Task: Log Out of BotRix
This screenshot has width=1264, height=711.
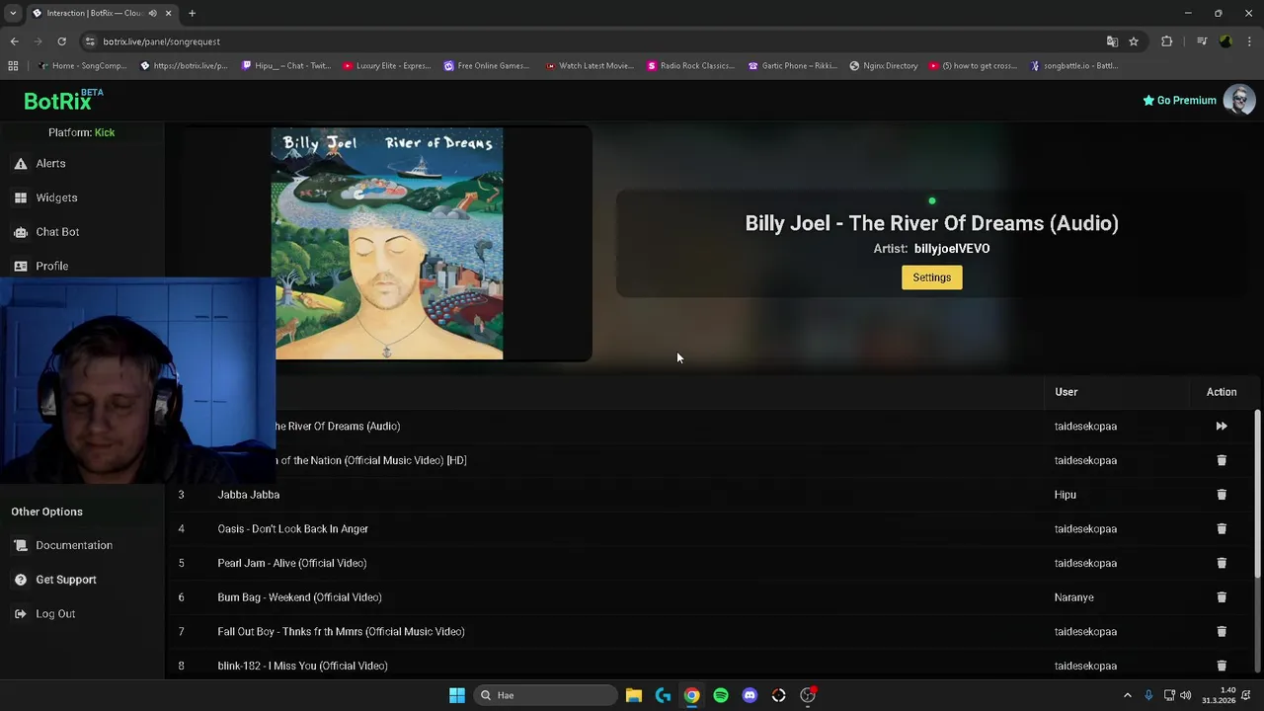Action: tap(55, 614)
